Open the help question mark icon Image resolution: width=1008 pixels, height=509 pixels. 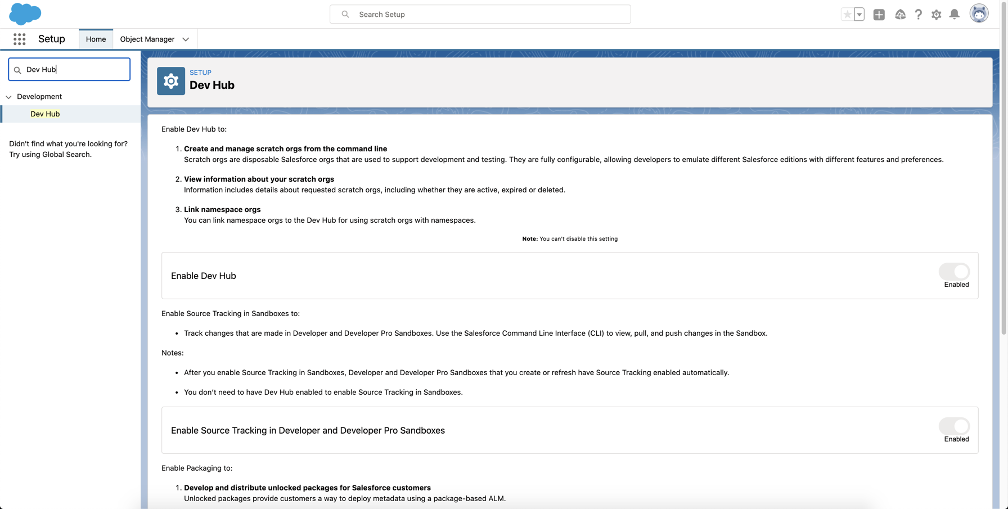click(x=918, y=15)
